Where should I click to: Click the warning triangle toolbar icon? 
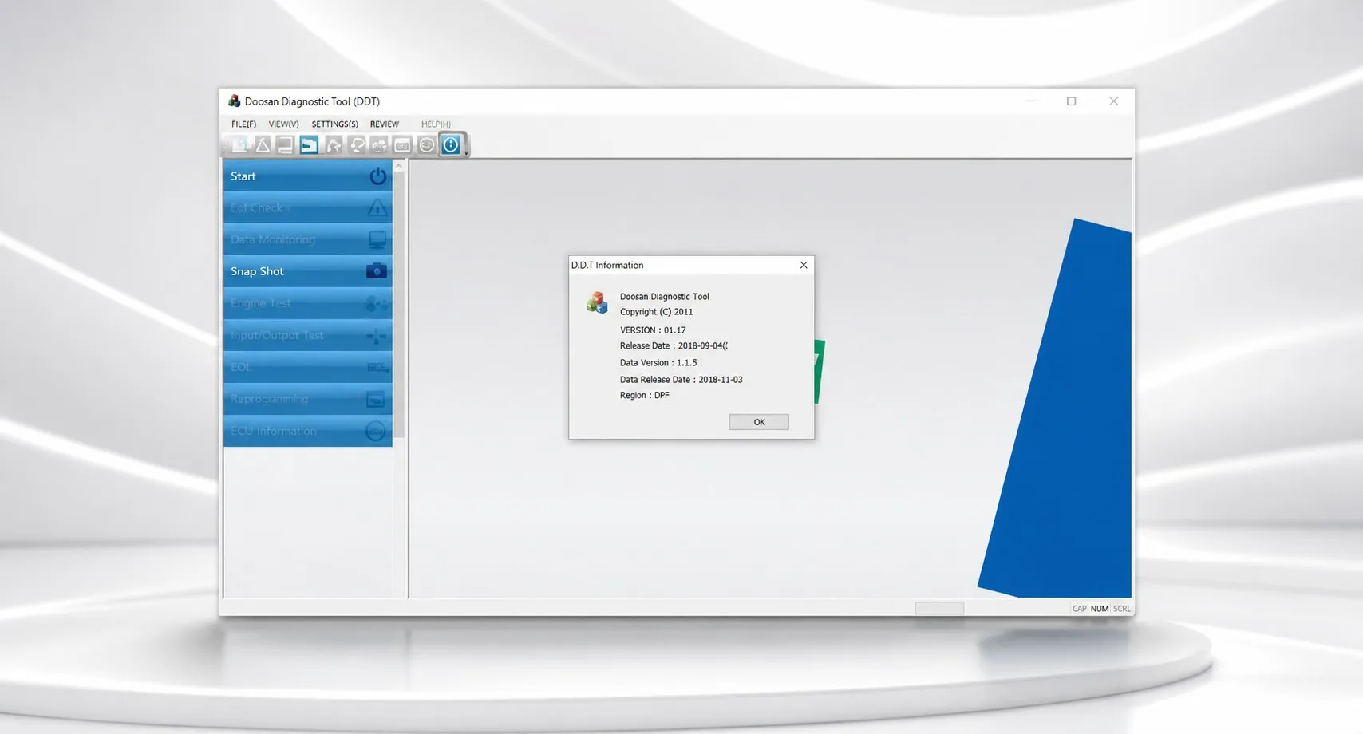pos(262,144)
